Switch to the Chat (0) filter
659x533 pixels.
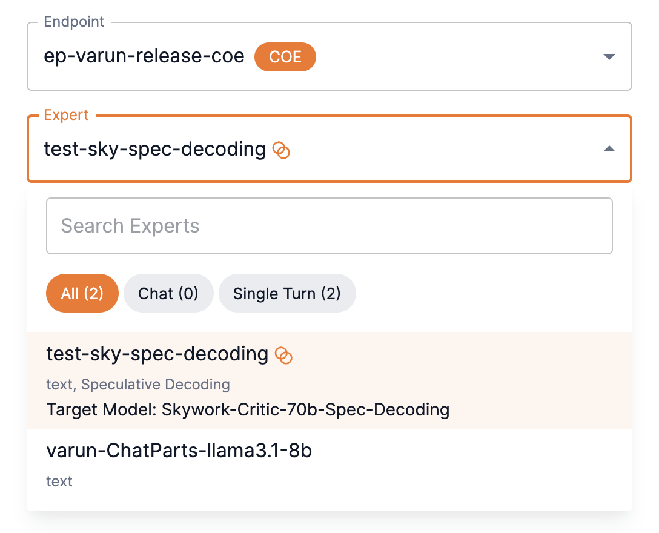tap(168, 294)
